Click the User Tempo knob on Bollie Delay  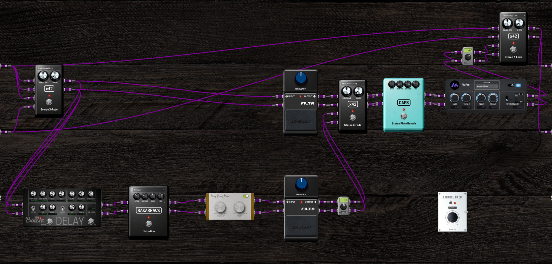(x=43, y=194)
